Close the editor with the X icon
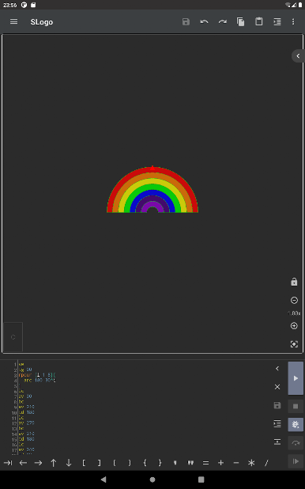 click(x=277, y=387)
